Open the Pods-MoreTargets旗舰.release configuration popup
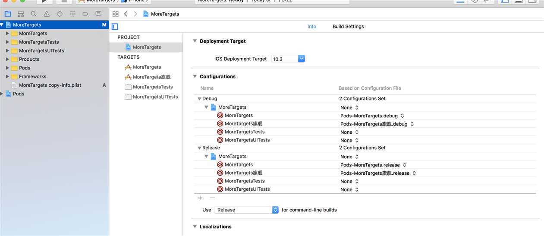The width and height of the screenshot is (544, 236). pos(378,173)
